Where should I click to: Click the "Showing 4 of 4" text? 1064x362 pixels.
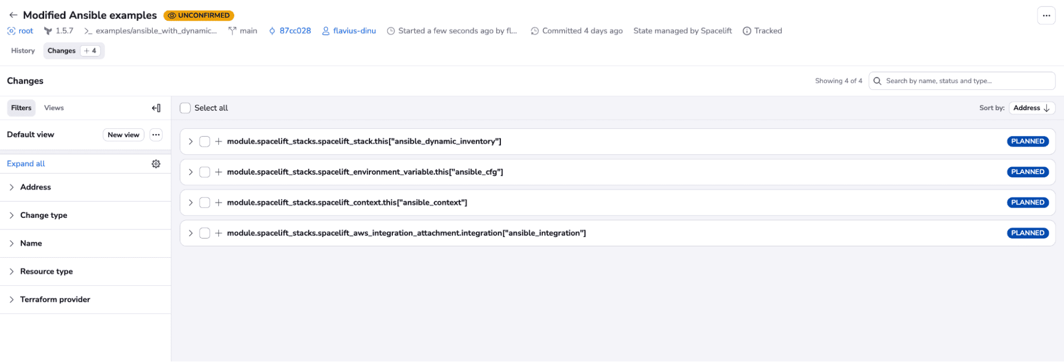coord(838,81)
